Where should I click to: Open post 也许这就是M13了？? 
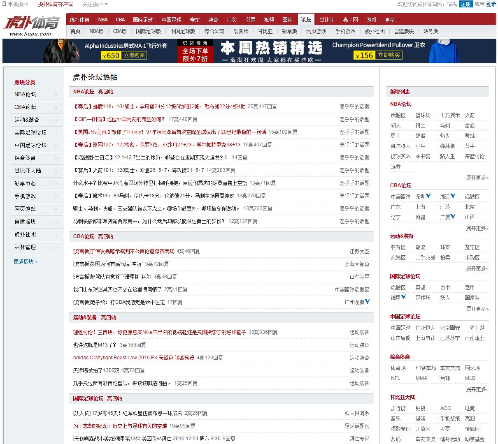point(95,345)
